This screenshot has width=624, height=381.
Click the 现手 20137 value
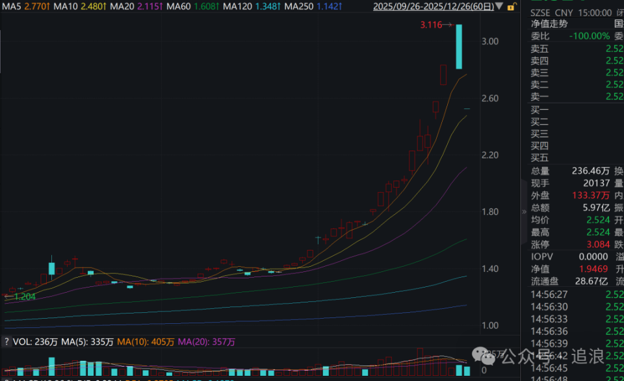click(597, 183)
